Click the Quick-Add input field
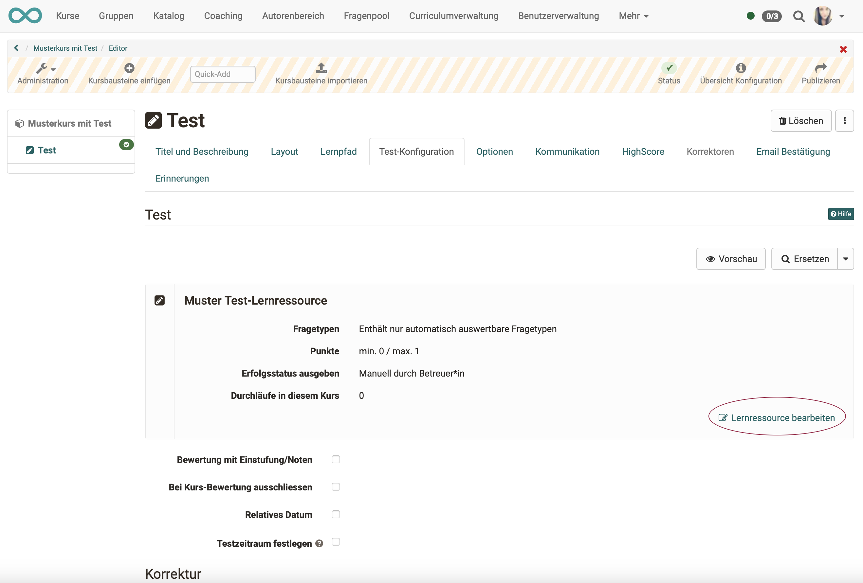Screen dimensions: 863x583 tap(222, 74)
